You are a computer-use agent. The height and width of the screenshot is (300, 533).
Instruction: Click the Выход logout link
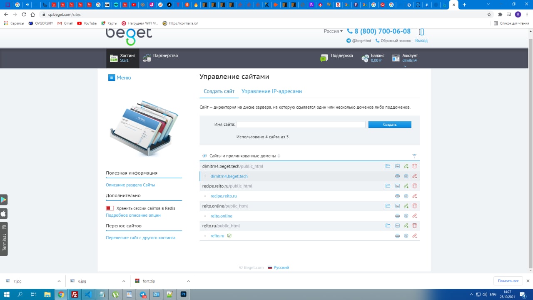pyautogui.click(x=421, y=40)
